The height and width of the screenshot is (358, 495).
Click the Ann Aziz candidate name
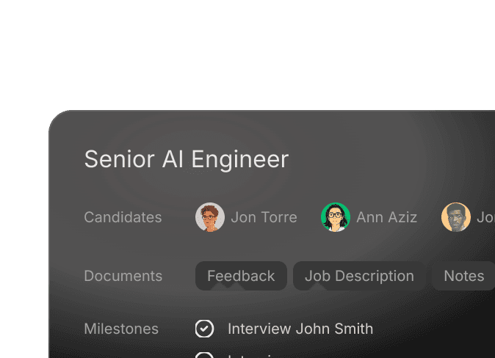[x=387, y=217]
